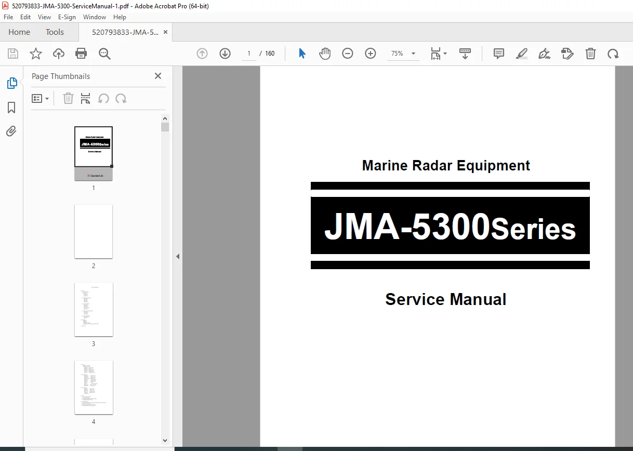Select the page 2 thumbnail
Viewport: 633px width, 451px height.
94,231
